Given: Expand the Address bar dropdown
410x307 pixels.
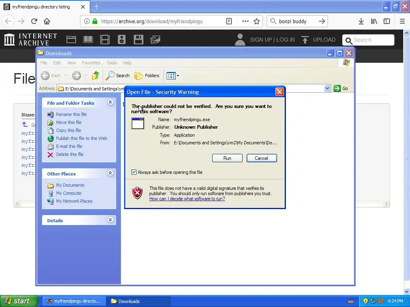Looking at the screenshot, I should [327, 88].
